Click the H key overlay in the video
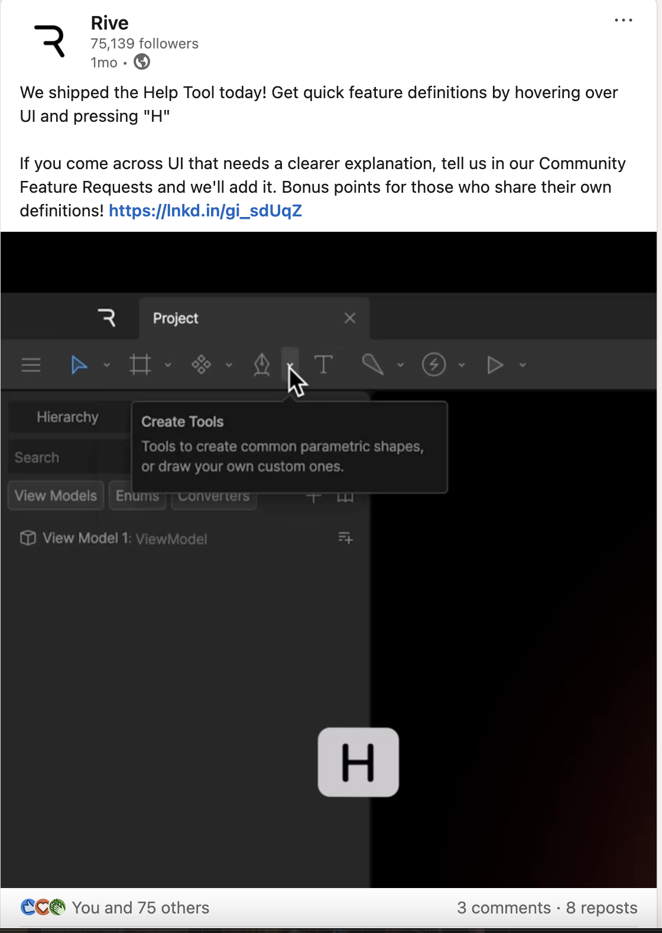 (358, 762)
